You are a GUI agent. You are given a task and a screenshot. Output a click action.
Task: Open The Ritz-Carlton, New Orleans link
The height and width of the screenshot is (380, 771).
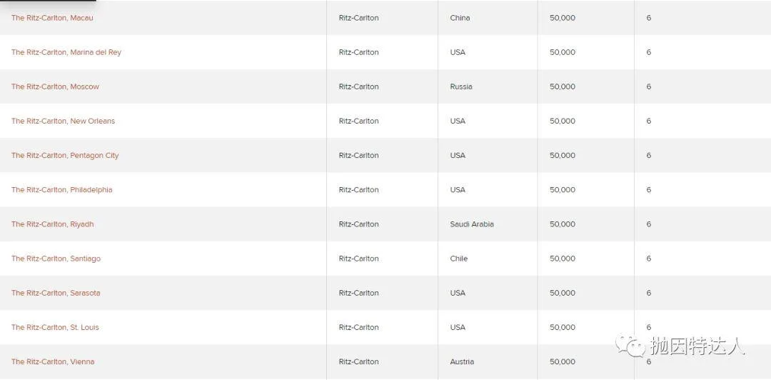(x=63, y=121)
